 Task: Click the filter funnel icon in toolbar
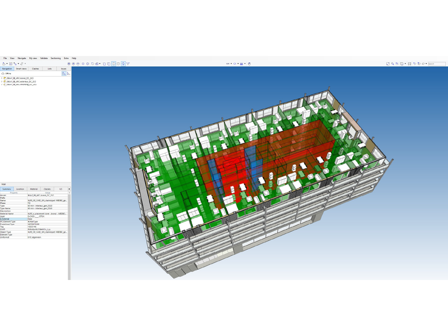coord(128,64)
